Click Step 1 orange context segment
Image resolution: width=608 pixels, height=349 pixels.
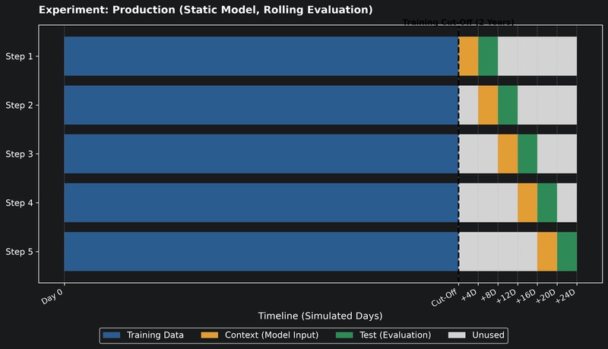coord(468,56)
